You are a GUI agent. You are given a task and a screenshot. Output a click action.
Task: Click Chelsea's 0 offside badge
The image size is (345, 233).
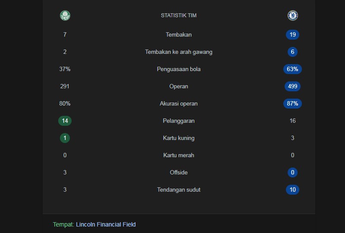(292, 172)
